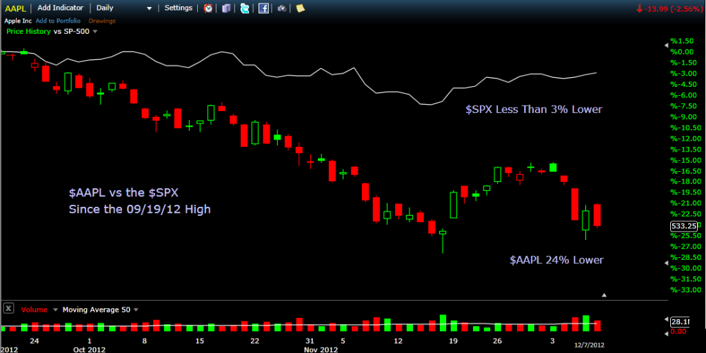Share chart via the Twitter icon
Screen dimensions: 706x353
(x=245, y=8)
